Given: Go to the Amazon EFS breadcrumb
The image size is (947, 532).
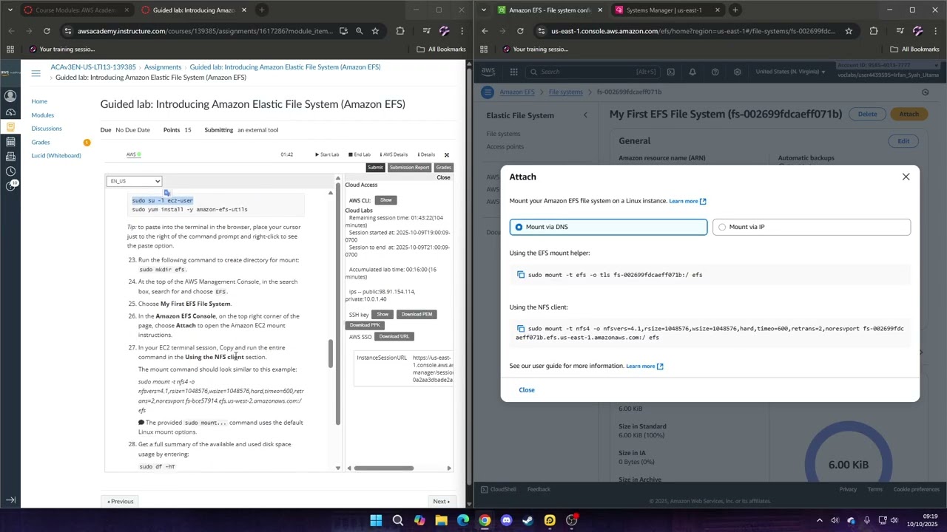Looking at the screenshot, I should [x=517, y=92].
